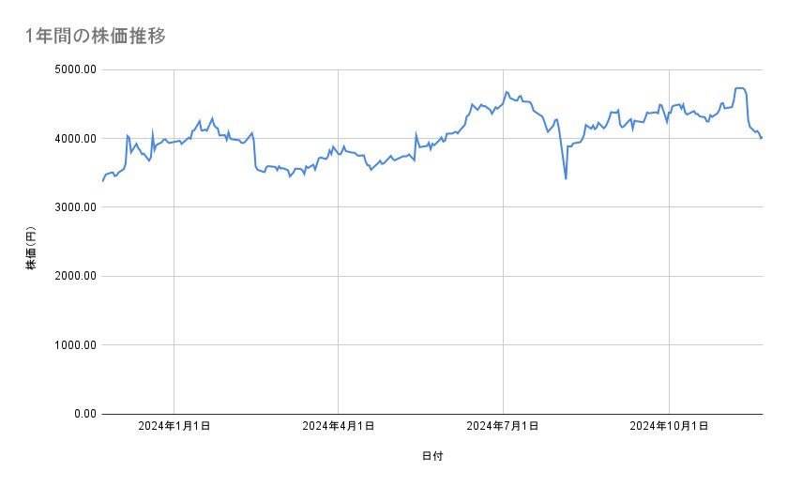The image size is (787, 487).
Task: Click the 2024年4月1日 date label
Action: click(x=339, y=427)
